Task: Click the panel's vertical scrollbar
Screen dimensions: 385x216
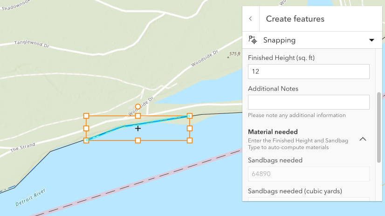Action: click(378, 128)
